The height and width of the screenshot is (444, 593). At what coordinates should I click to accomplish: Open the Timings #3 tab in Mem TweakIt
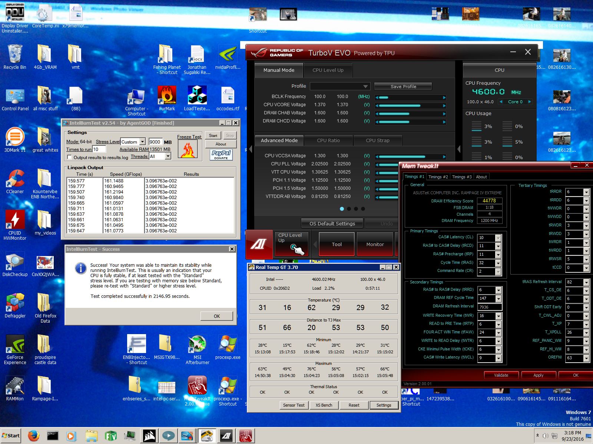(x=462, y=177)
